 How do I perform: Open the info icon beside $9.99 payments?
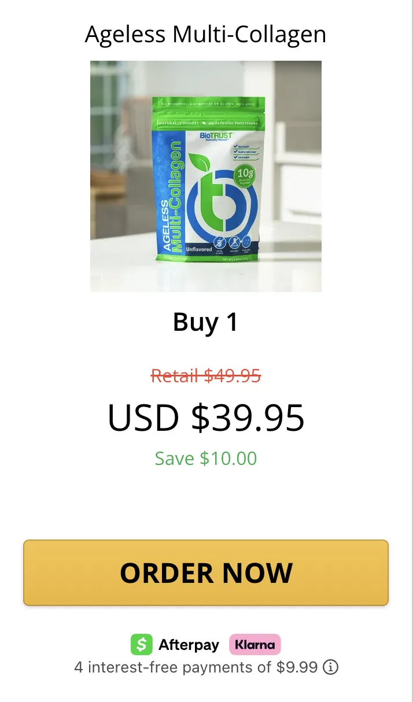point(330,668)
